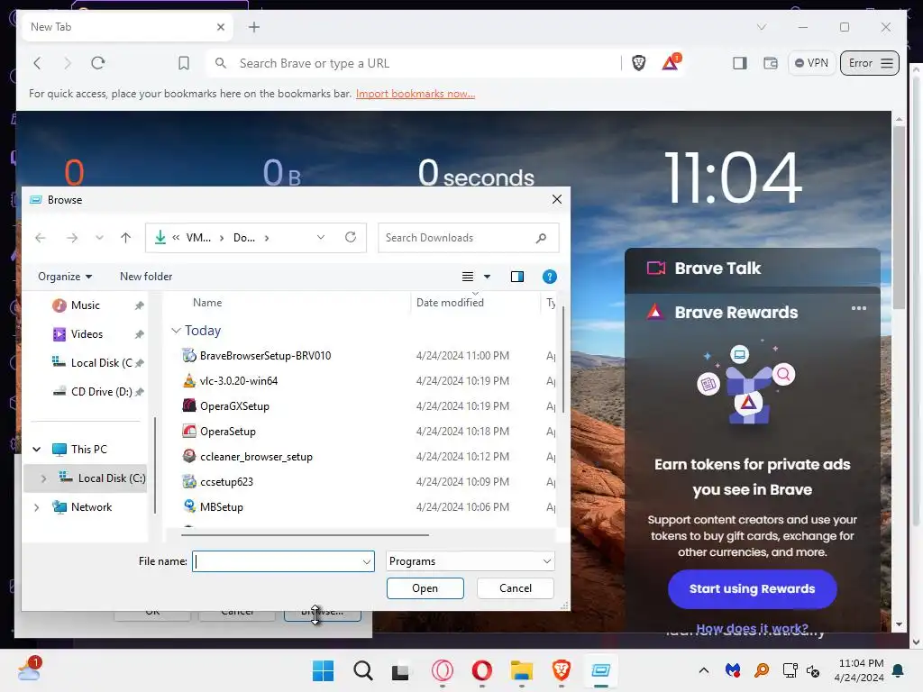Click back arrow in Browse dialog
This screenshot has height=692, width=923.
[40, 238]
